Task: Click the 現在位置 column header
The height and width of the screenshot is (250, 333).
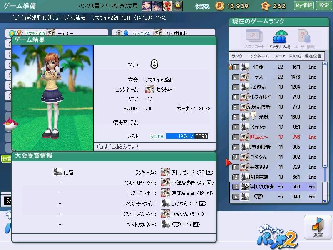Action: coord(313,56)
